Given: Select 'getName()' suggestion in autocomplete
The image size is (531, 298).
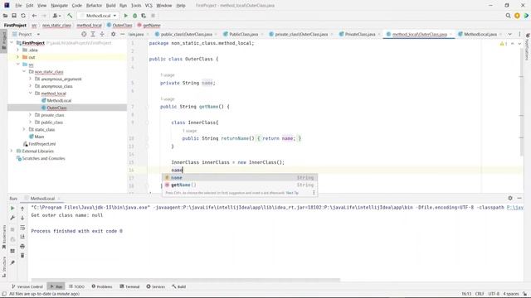Looking at the screenshot, I should pos(240,185).
